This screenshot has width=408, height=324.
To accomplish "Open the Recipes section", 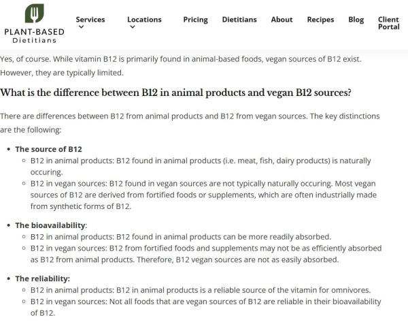I will (320, 20).
